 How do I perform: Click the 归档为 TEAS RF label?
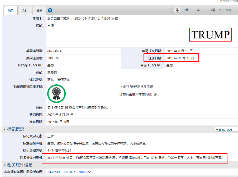[x=31, y=65]
